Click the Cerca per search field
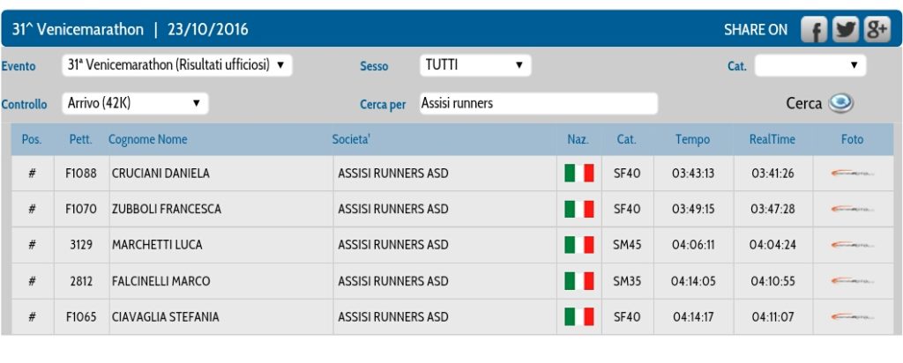The width and height of the screenshot is (903, 363). [x=539, y=104]
